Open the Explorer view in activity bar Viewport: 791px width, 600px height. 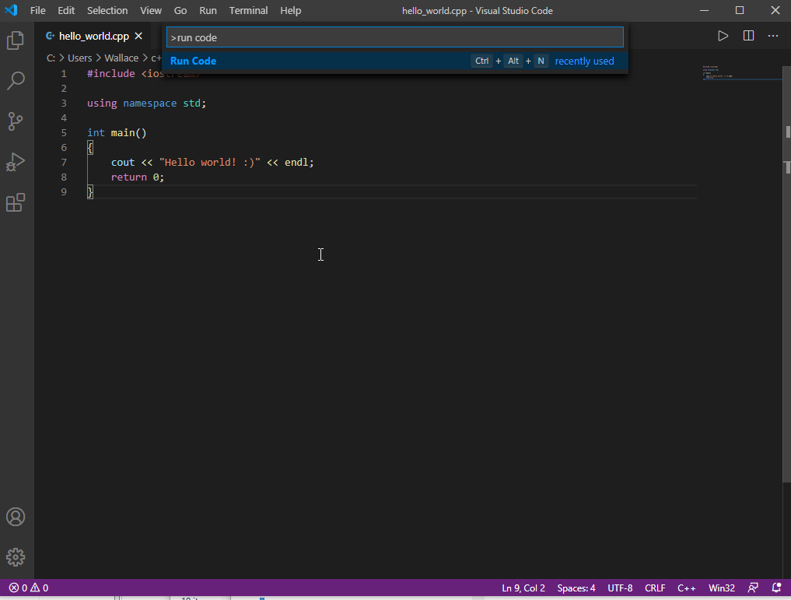pos(16,40)
